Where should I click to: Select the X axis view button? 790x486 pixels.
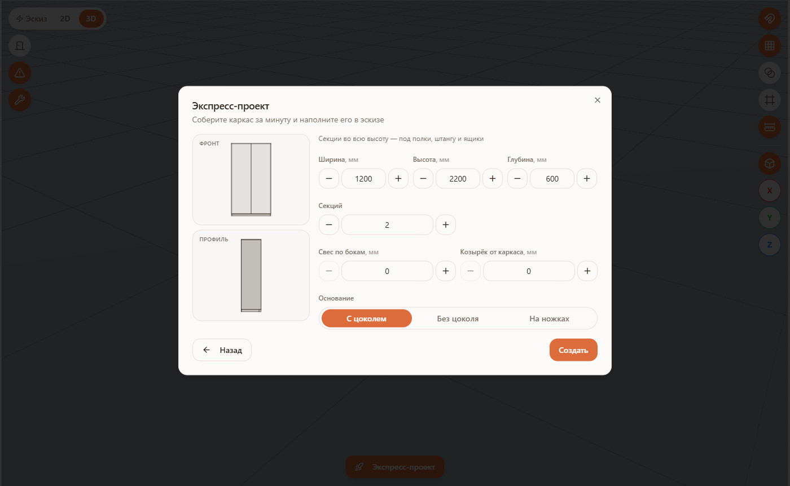769,191
